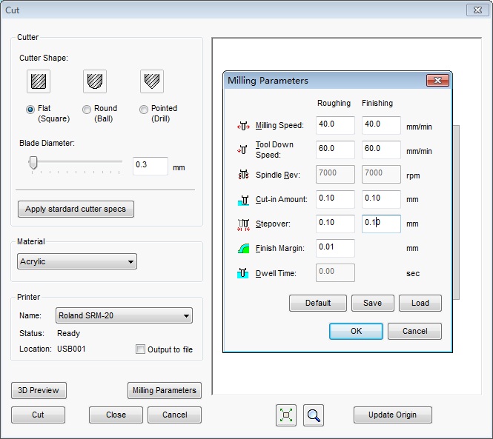Click the Roughing Stepover field
Image resolution: width=493 pixels, height=439 pixels.
point(335,224)
